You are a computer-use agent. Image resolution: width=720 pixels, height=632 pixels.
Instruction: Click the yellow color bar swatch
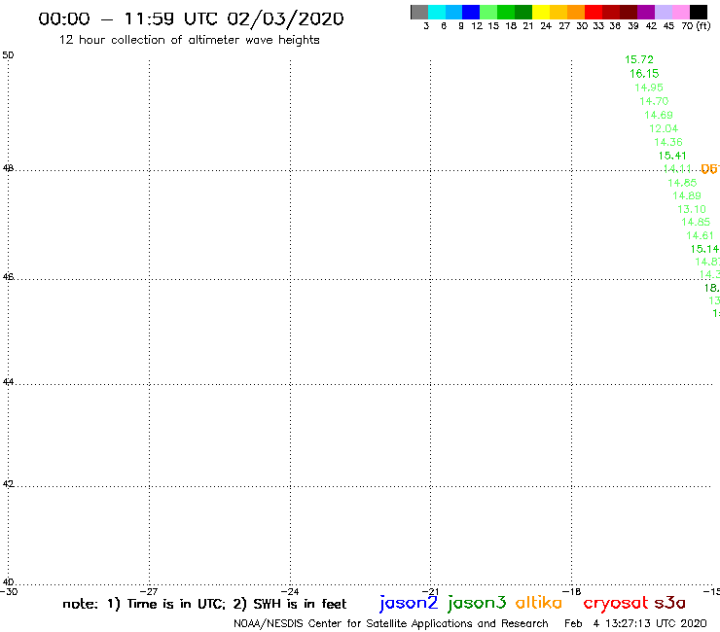click(x=541, y=12)
